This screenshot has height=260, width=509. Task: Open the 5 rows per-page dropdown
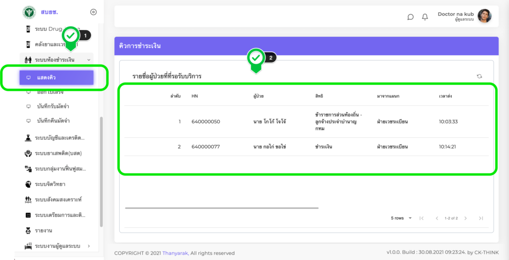[402, 218]
